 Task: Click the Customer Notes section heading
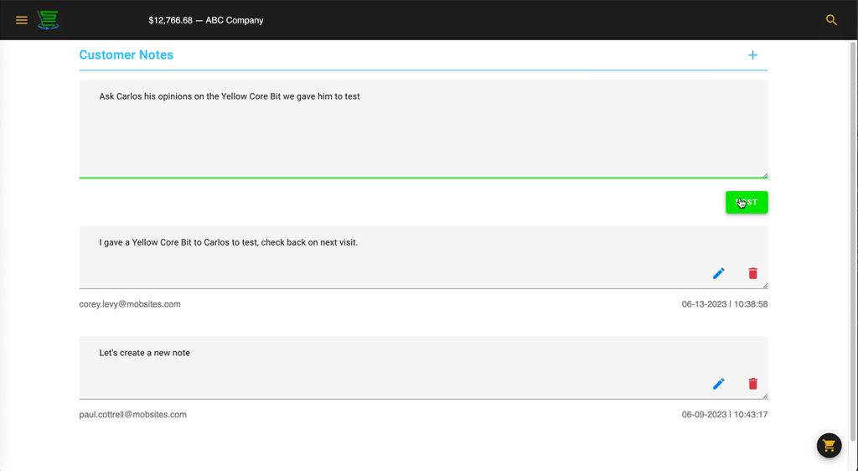(x=126, y=55)
